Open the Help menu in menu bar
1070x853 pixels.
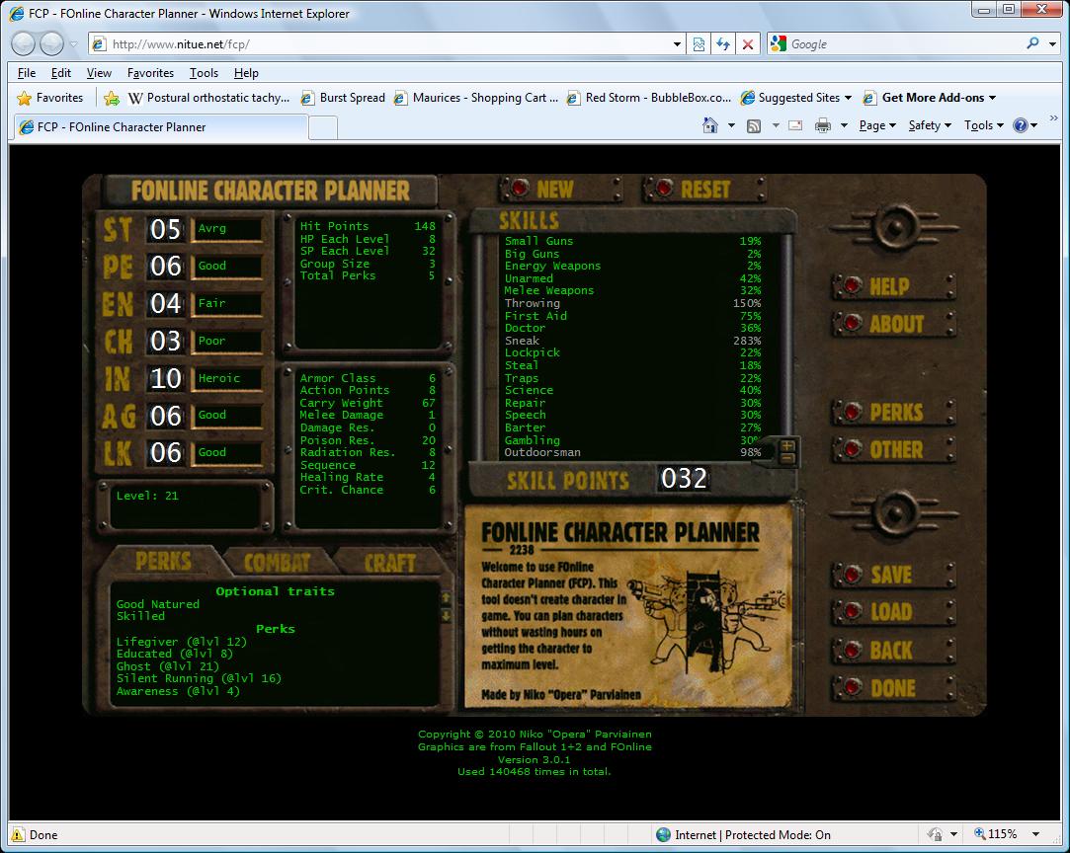click(x=246, y=73)
